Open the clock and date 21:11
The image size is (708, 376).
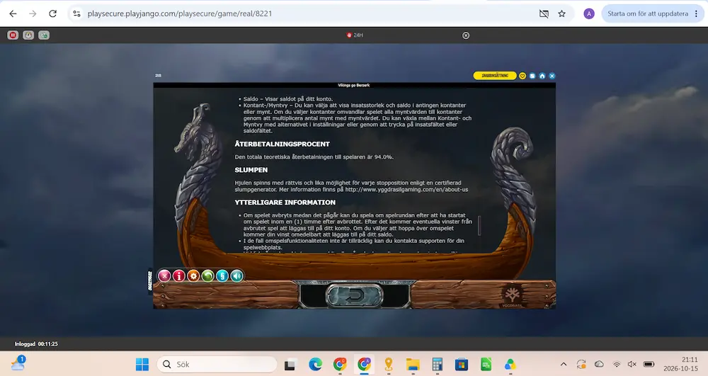coord(680,364)
